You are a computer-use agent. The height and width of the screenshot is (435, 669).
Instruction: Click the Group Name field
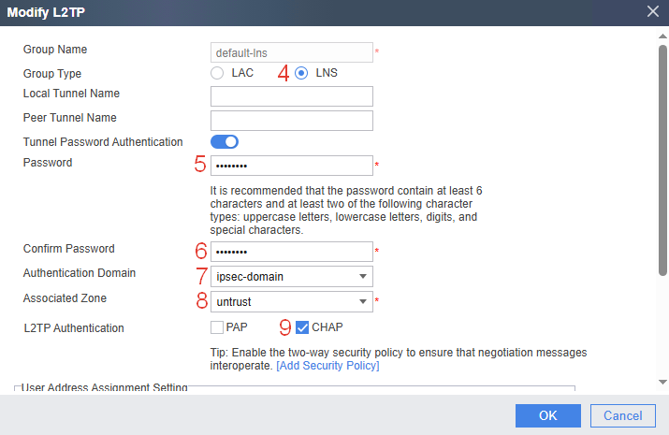(292, 52)
